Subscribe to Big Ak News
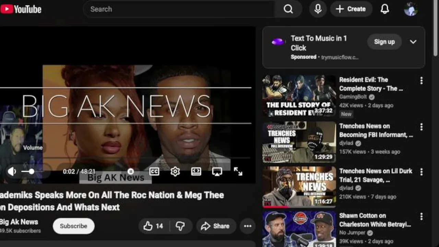 73,226
